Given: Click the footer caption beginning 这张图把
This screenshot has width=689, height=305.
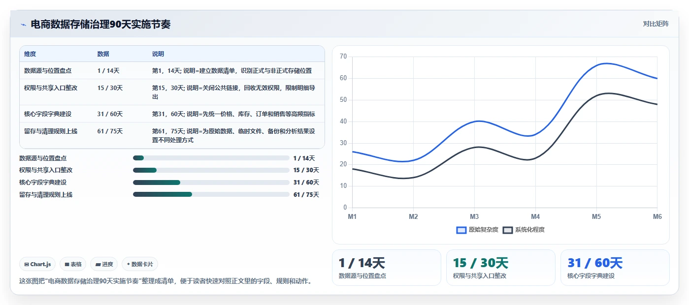Looking at the screenshot, I should pyautogui.click(x=165, y=281).
